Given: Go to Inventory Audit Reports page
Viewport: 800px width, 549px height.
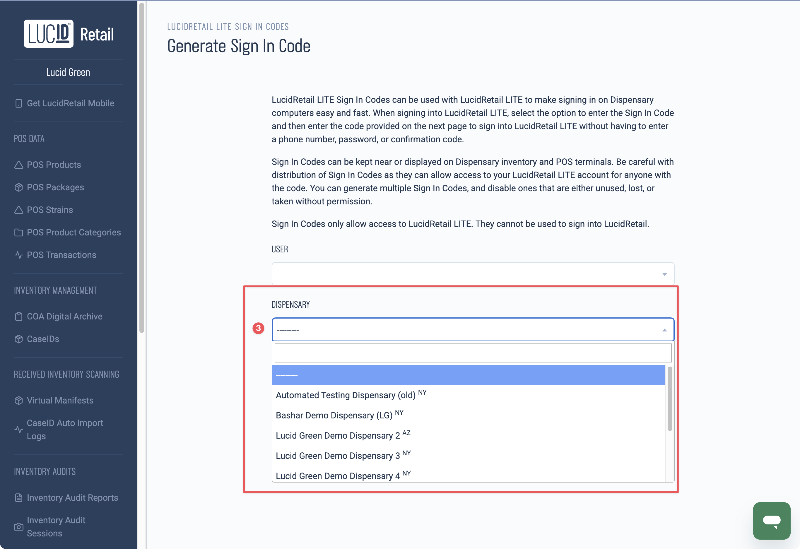Looking at the screenshot, I should click(x=72, y=498).
